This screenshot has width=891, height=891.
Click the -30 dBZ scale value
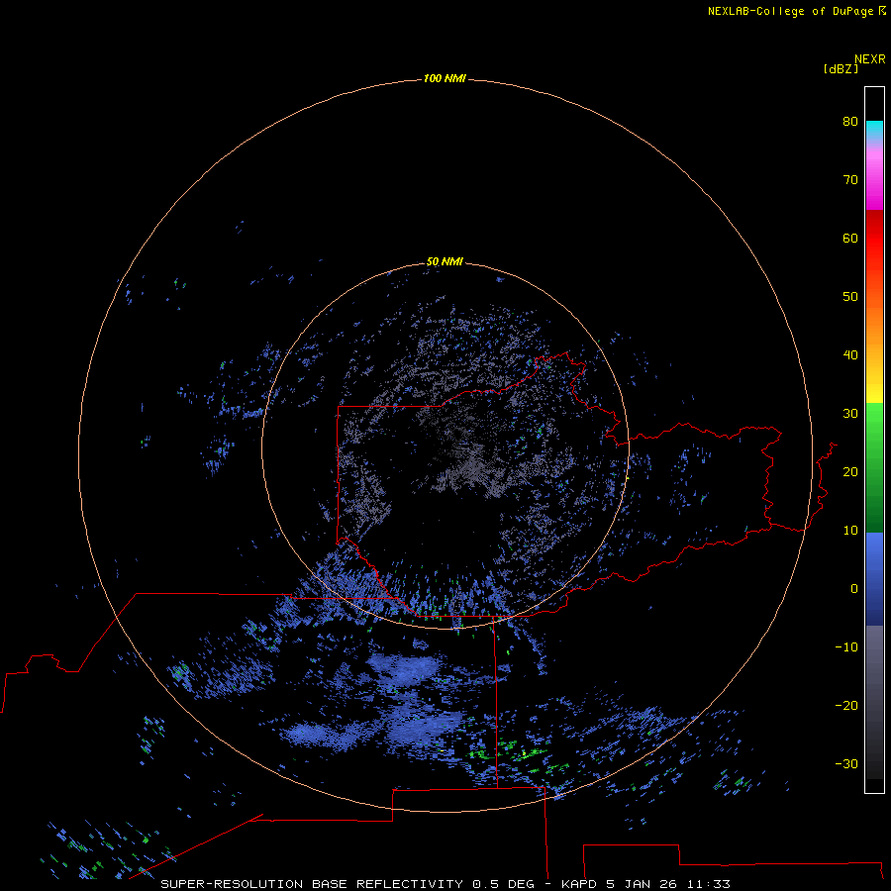(x=846, y=763)
